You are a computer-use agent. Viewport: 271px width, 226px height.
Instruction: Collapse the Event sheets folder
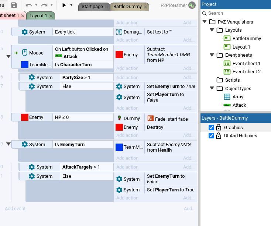click(212, 55)
